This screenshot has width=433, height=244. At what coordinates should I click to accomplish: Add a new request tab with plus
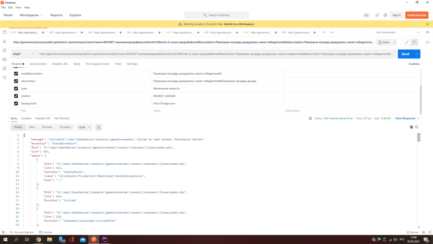(x=324, y=33)
